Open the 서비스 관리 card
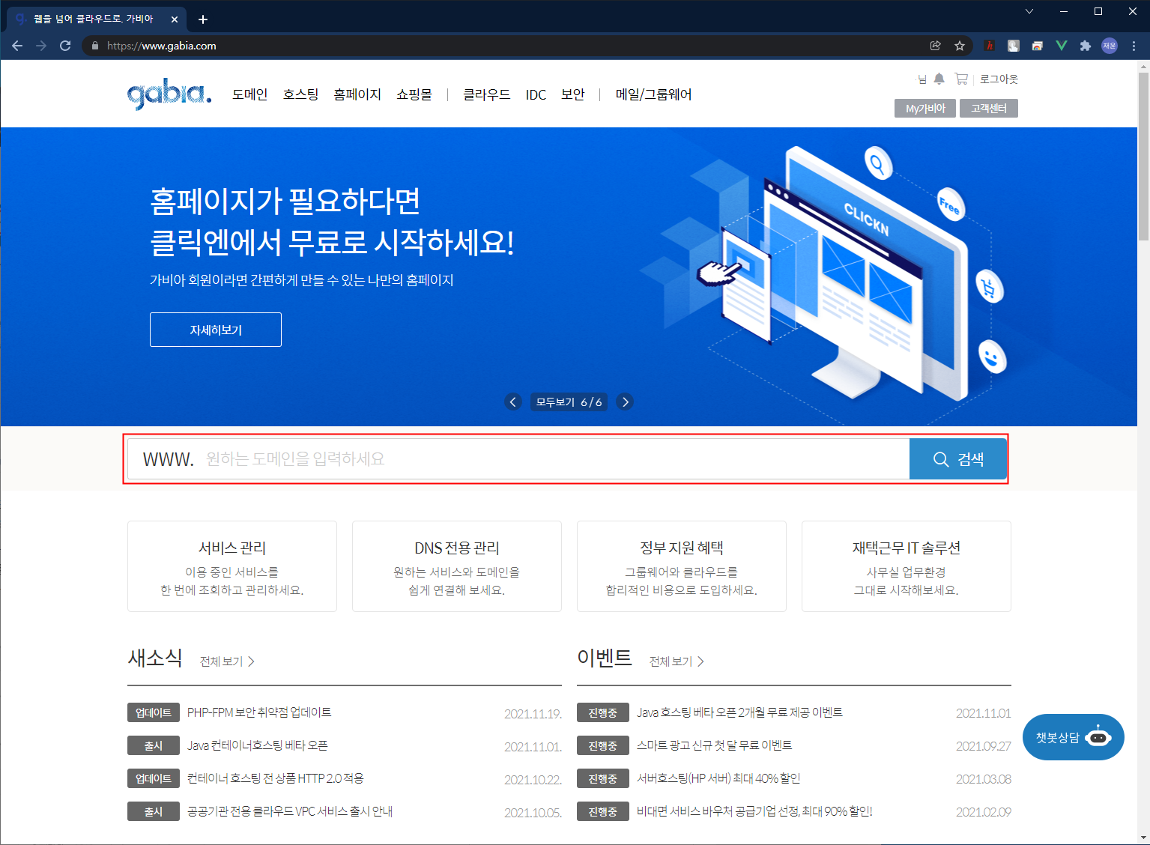Image resolution: width=1150 pixels, height=845 pixels. (232, 566)
